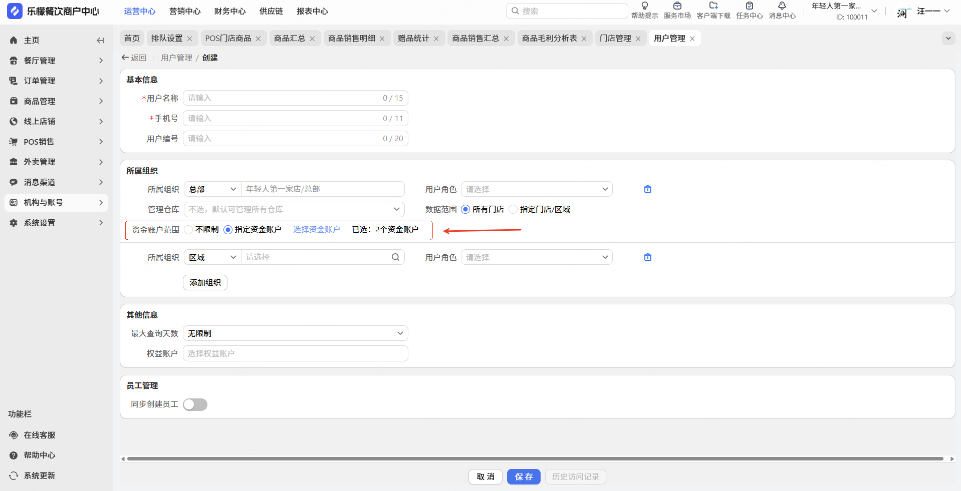Click 添加组织 button
Viewport: 961px width, 491px height.
pos(205,283)
